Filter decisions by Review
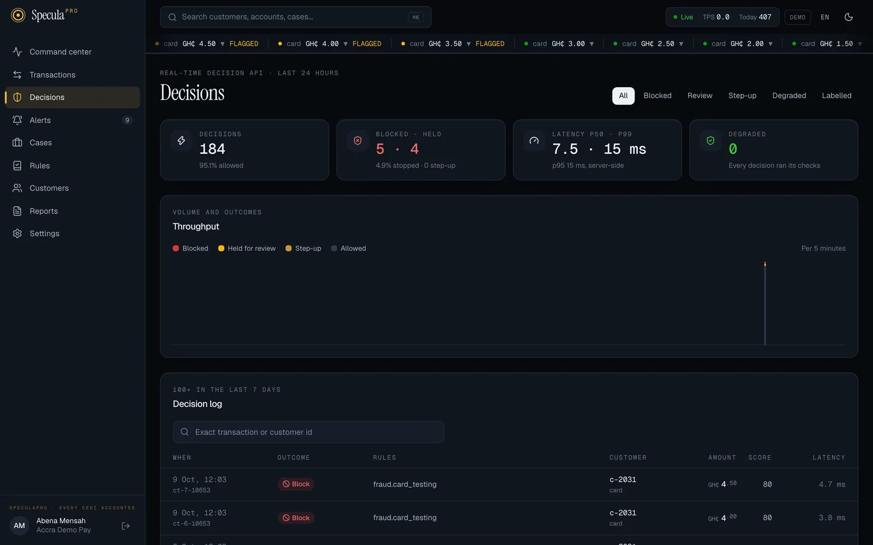The image size is (873, 545). click(x=700, y=95)
